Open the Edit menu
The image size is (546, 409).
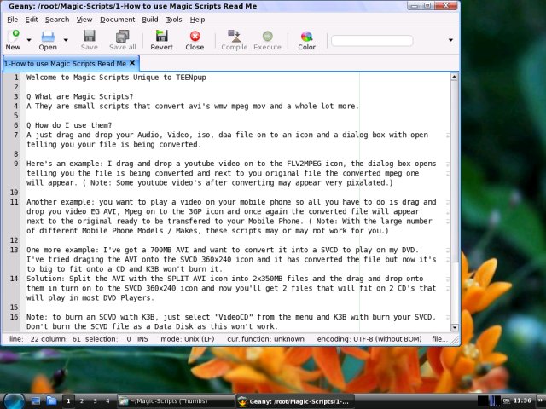(32, 20)
